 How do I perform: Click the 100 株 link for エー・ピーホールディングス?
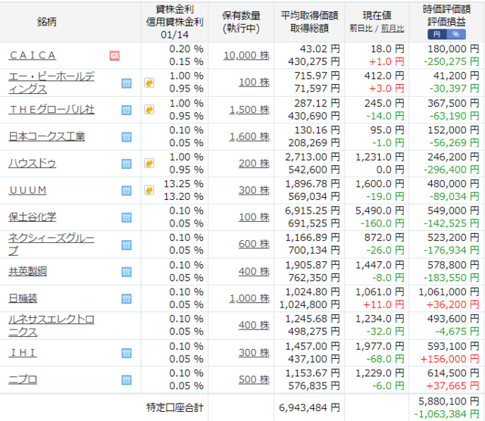coord(254,83)
